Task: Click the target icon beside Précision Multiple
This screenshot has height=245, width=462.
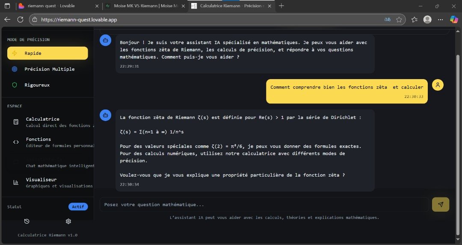Action: (15, 69)
